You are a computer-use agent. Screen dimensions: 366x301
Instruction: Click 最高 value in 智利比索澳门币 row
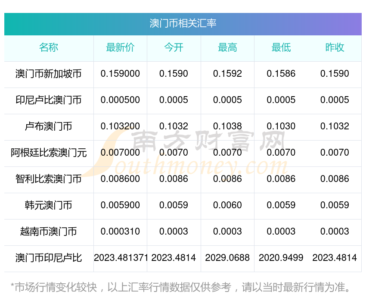(x=227, y=179)
